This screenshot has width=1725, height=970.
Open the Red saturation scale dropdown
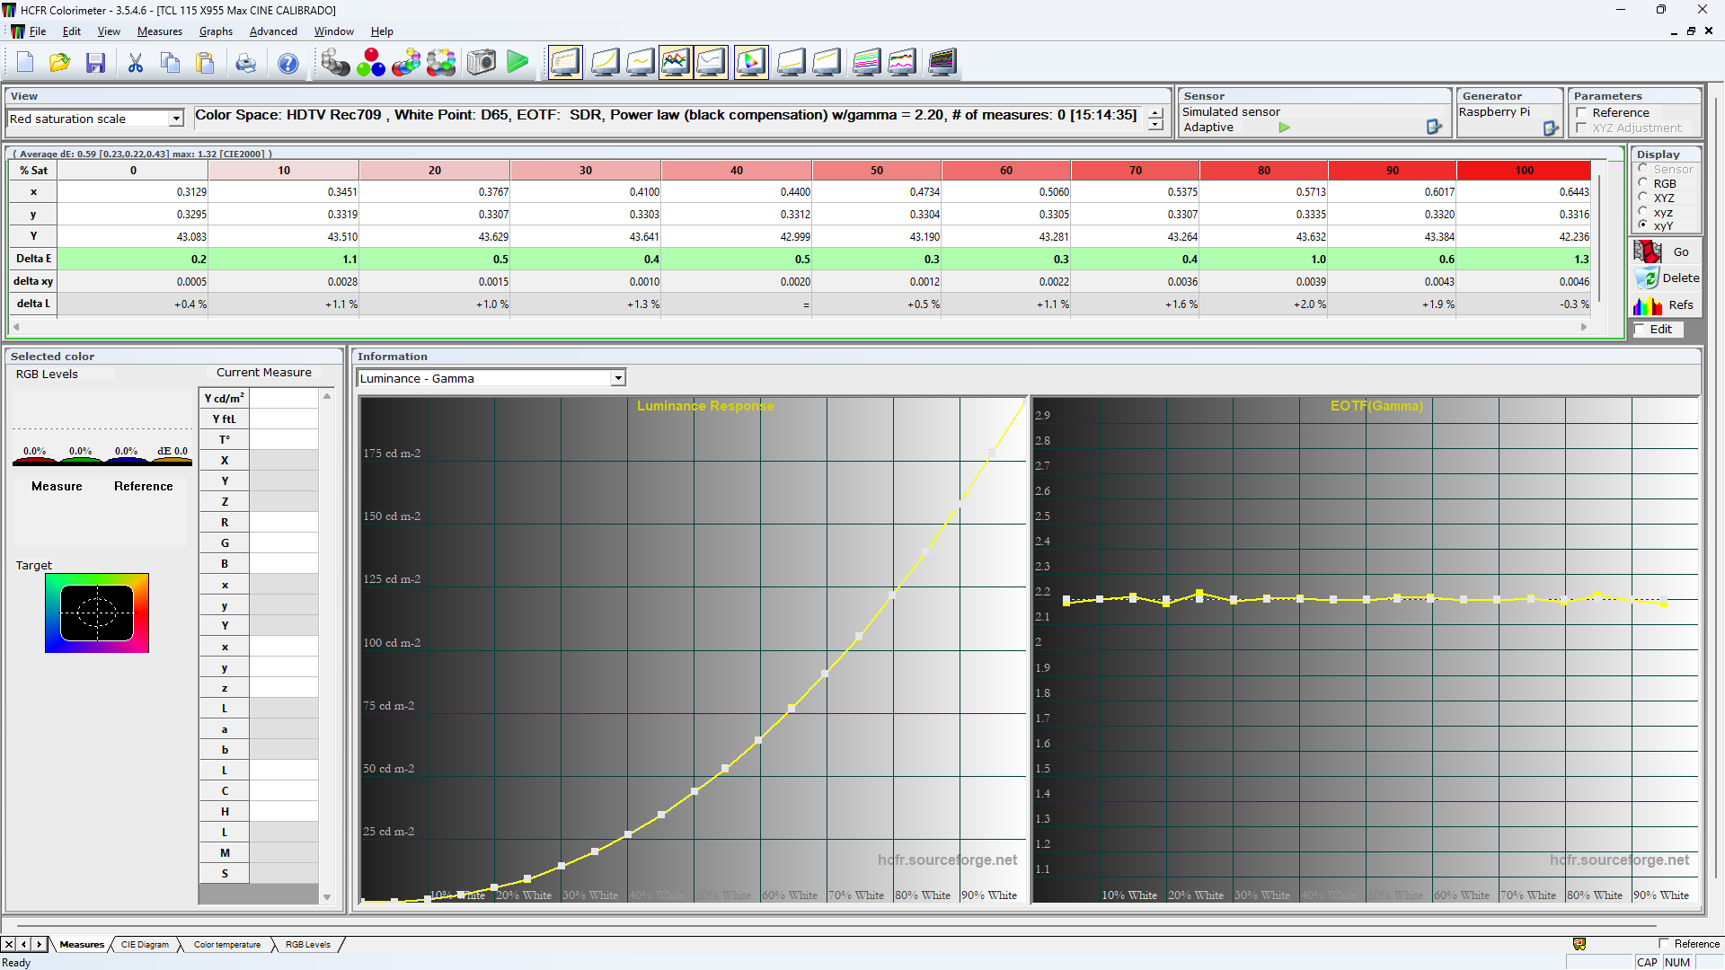[x=176, y=119]
